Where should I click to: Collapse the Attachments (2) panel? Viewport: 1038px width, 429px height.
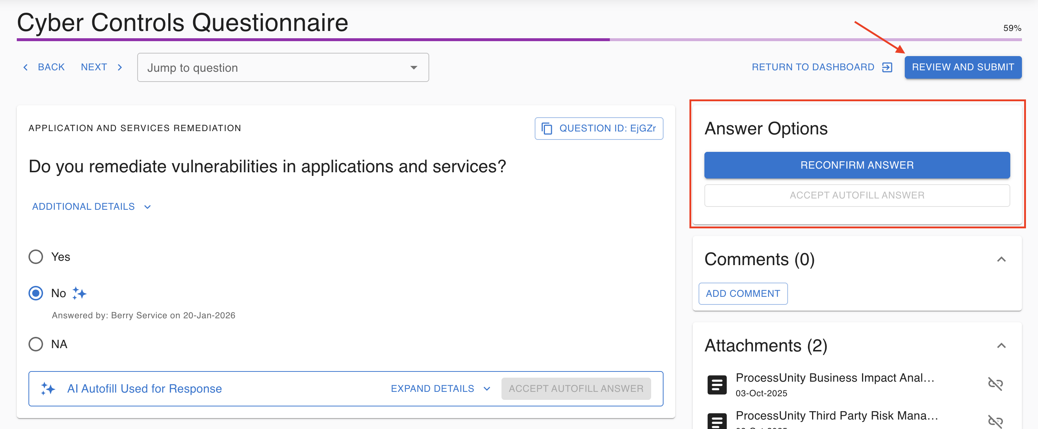coord(1001,346)
